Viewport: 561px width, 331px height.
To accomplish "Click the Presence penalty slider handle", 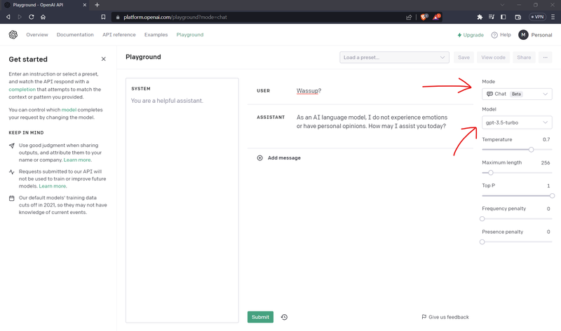I will tap(482, 242).
